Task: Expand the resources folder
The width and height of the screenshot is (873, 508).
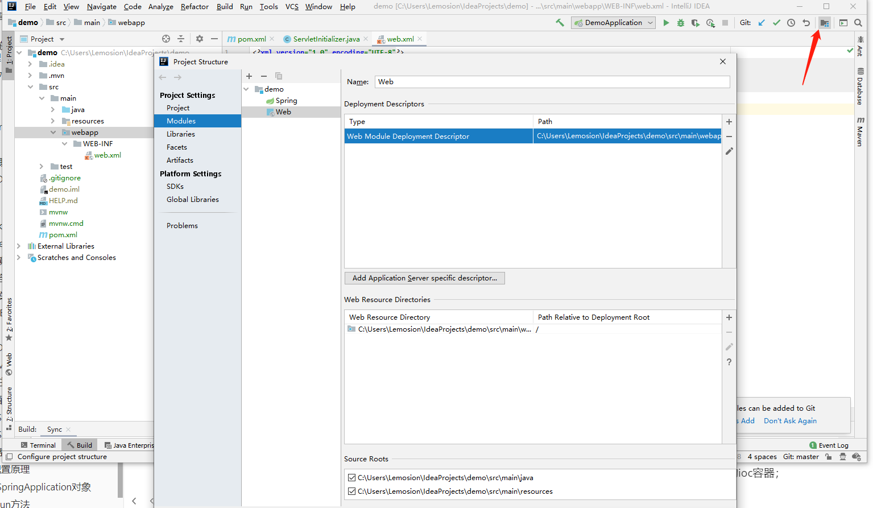Action: [53, 121]
